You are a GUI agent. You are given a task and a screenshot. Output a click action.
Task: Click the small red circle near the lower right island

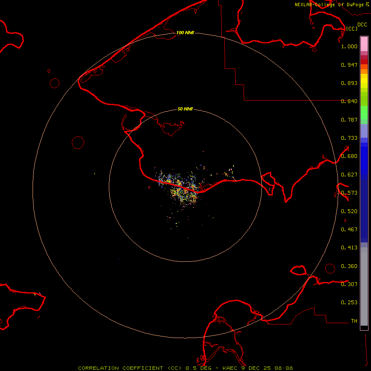(x=330, y=269)
